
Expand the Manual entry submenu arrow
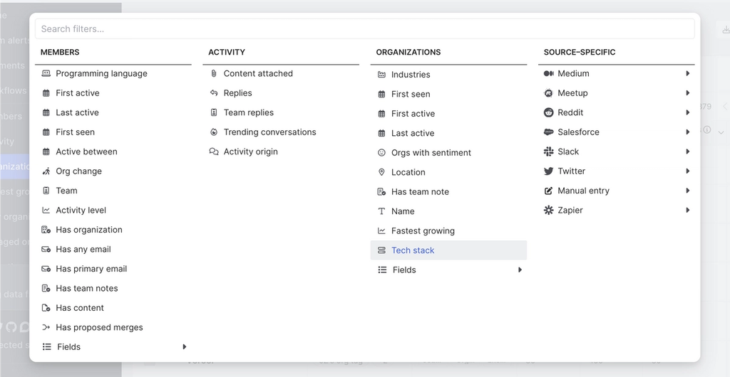[688, 191]
